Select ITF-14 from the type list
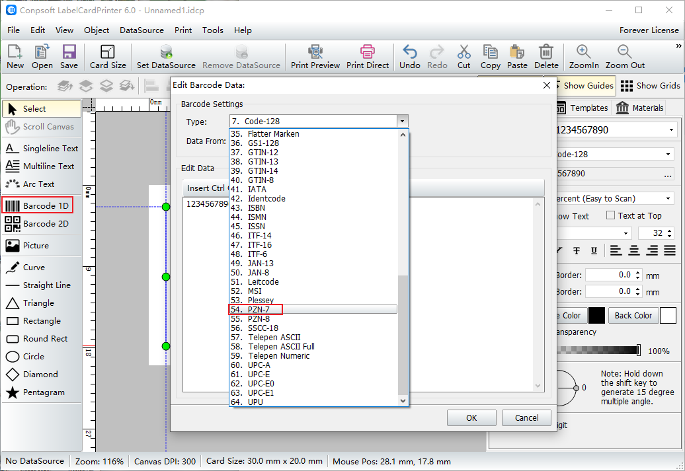Screen dimensions: 685x471 tap(313, 235)
